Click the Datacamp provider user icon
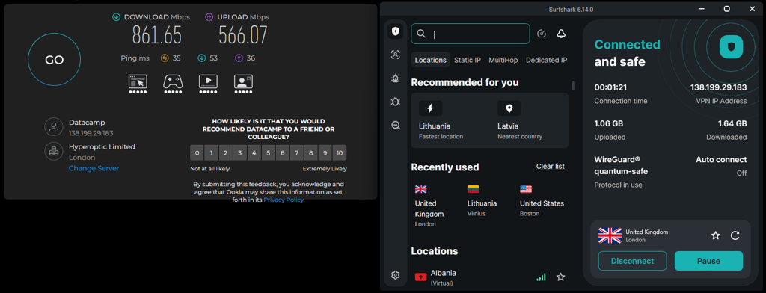 [53, 127]
